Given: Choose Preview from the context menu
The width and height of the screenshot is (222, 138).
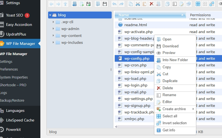Looking at the screenshot, I should pyautogui.click(x=175, y=53).
